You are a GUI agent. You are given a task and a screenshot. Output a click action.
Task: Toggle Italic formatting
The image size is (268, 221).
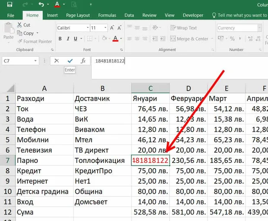click(x=68, y=39)
